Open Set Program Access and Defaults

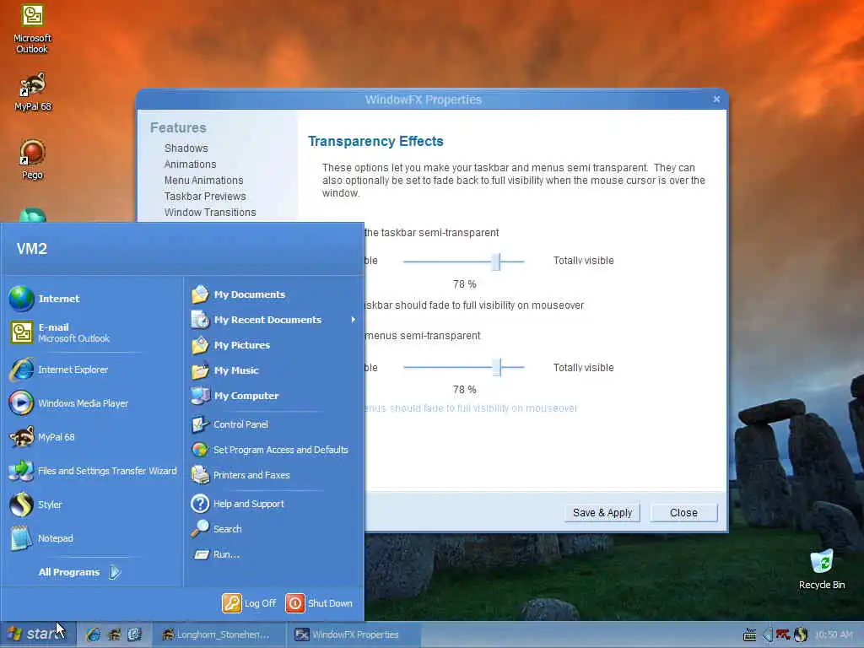pyautogui.click(x=269, y=450)
